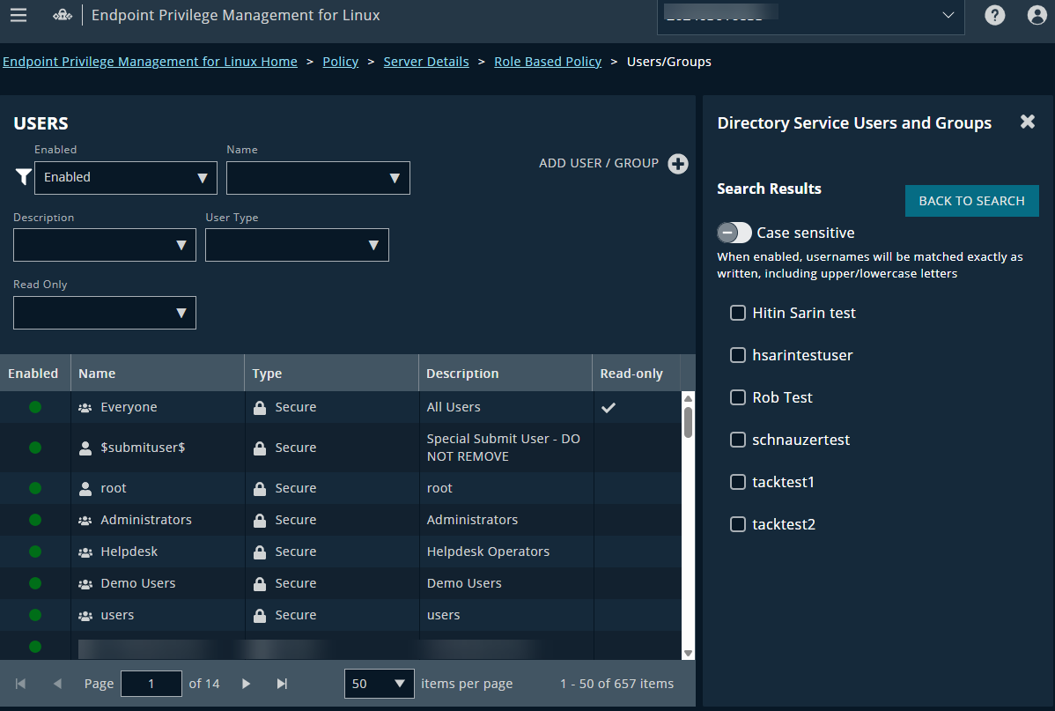The image size is (1055, 711).
Task: Click the lock icon in the root row
Action: click(x=260, y=488)
